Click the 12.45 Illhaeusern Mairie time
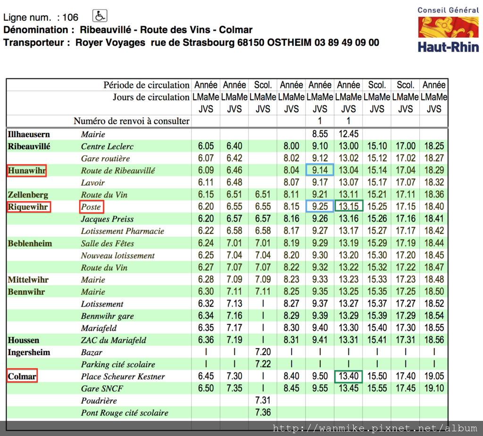The width and height of the screenshot is (483, 436). [349, 134]
